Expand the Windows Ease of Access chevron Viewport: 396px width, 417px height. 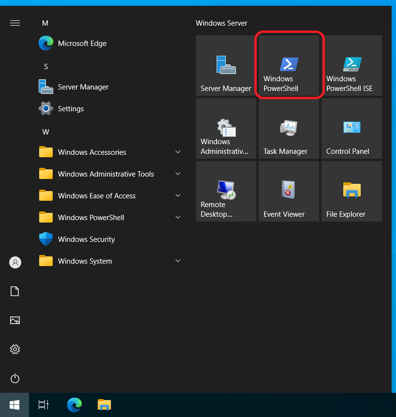178,195
